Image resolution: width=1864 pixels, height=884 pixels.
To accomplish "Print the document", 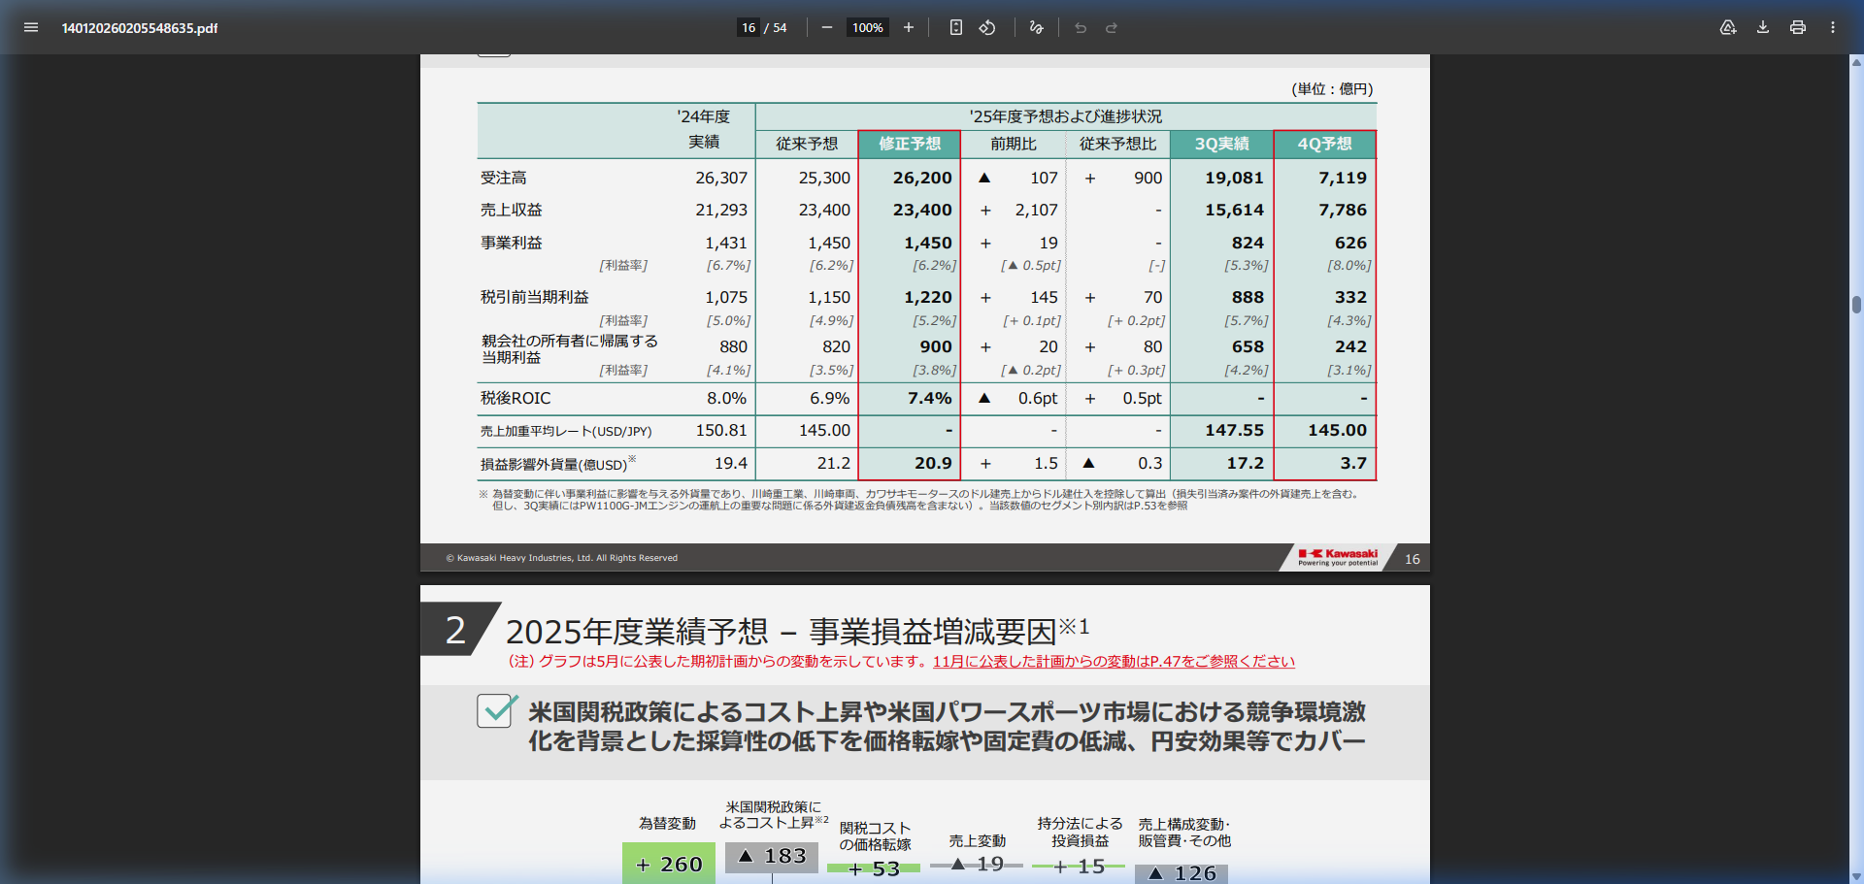I will 1796,27.
